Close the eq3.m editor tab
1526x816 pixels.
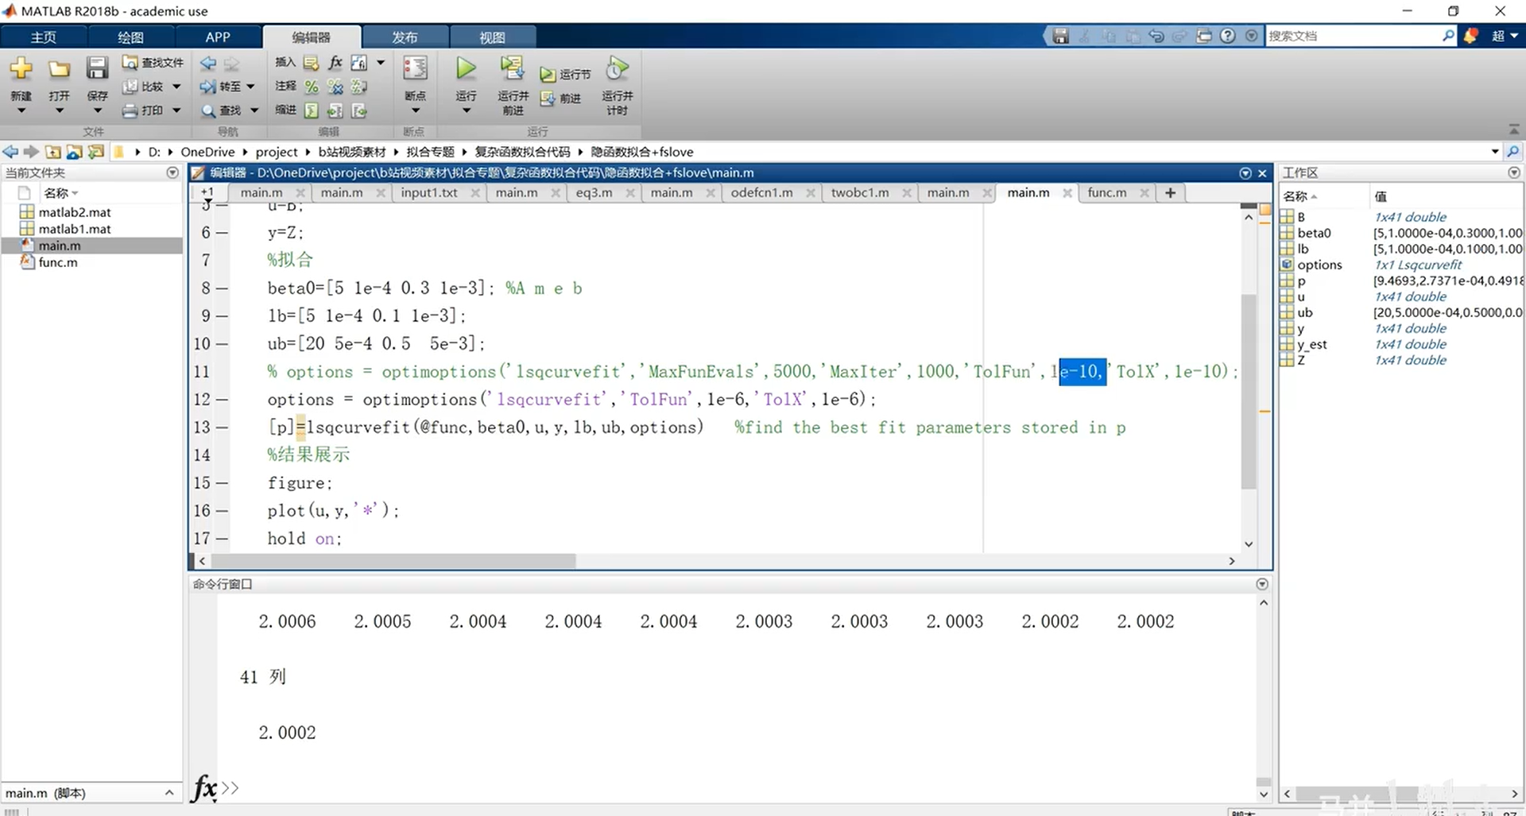tap(631, 192)
